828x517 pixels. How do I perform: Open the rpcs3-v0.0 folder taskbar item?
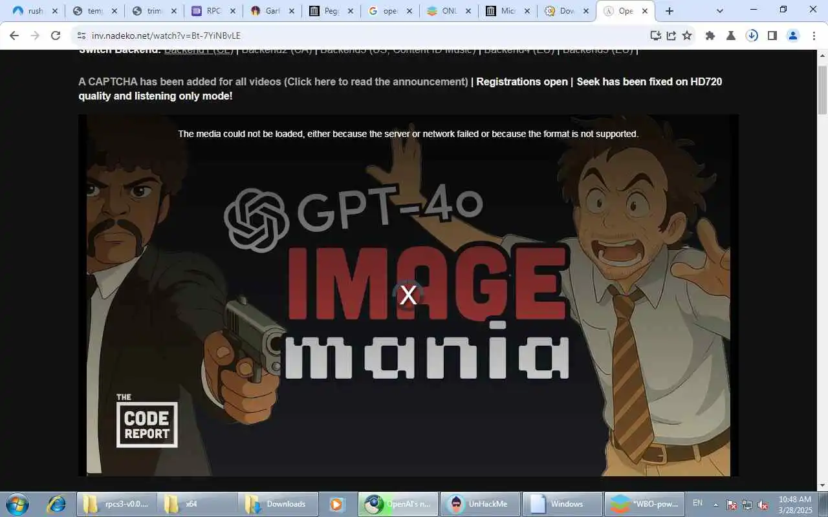point(117,504)
